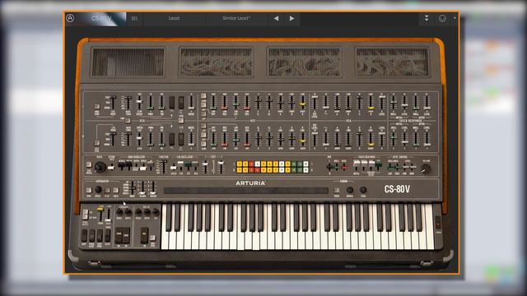Select the first yellow tone button in row I
Viewport: 527px width, 296px height.
240,164
